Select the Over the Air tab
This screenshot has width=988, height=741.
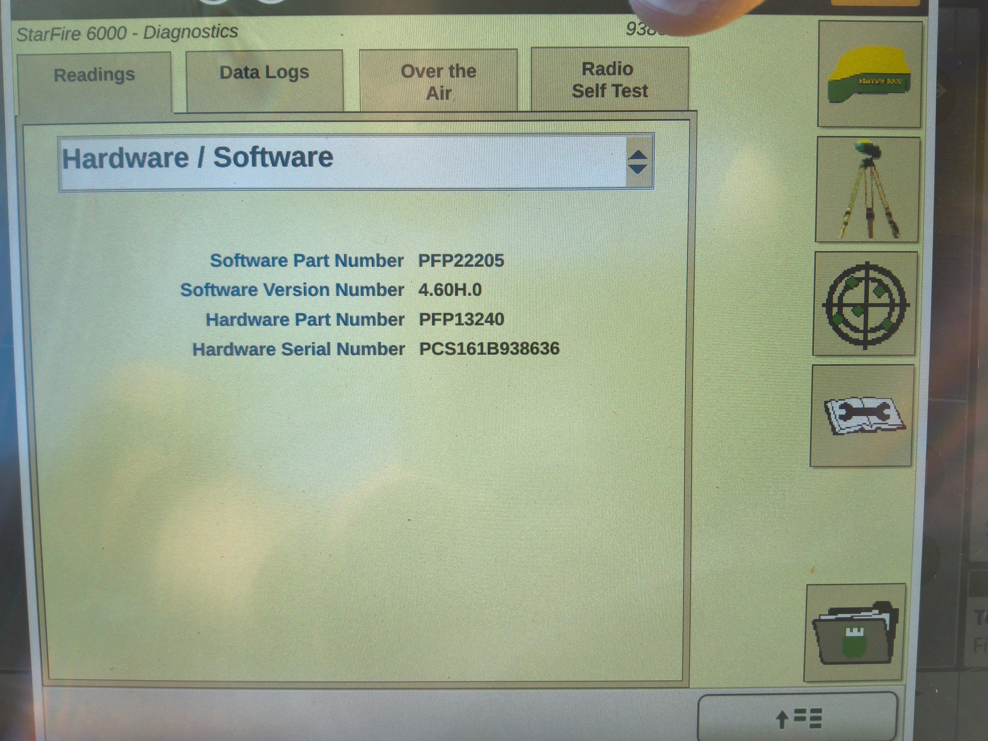tap(438, 82)
